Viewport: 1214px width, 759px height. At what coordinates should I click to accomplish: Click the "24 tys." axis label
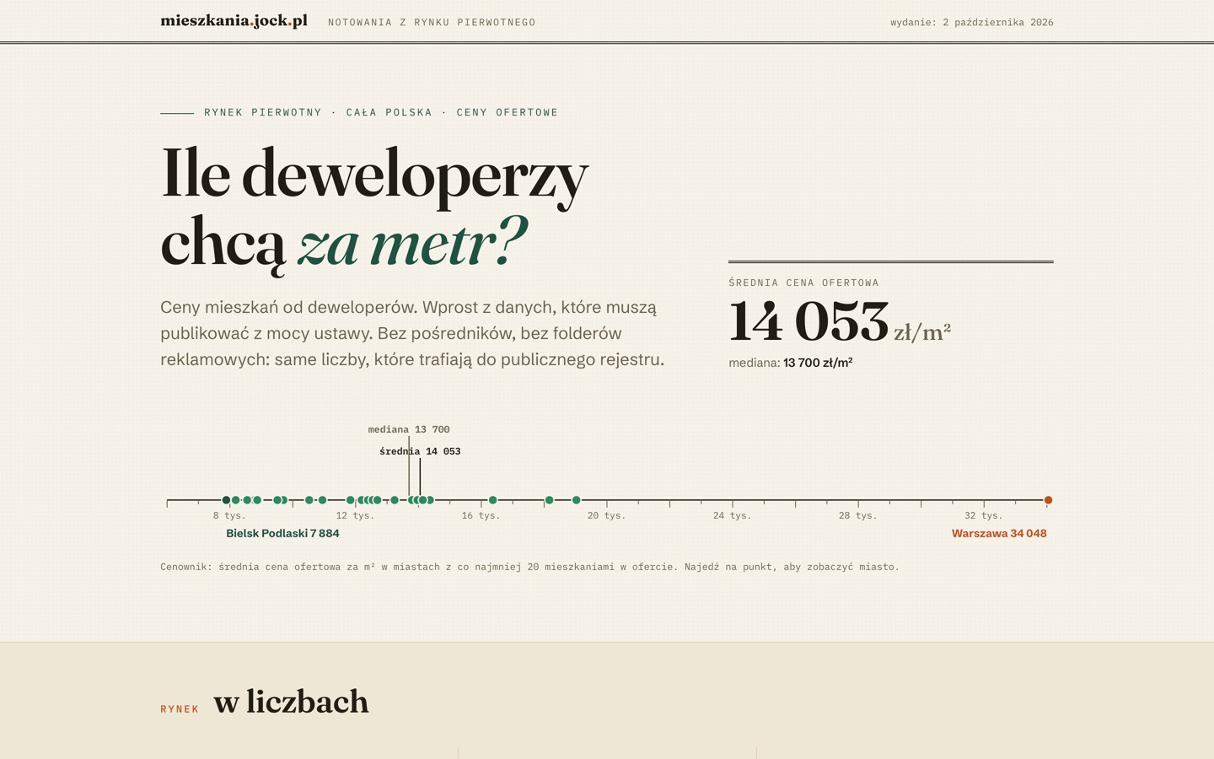732,515
